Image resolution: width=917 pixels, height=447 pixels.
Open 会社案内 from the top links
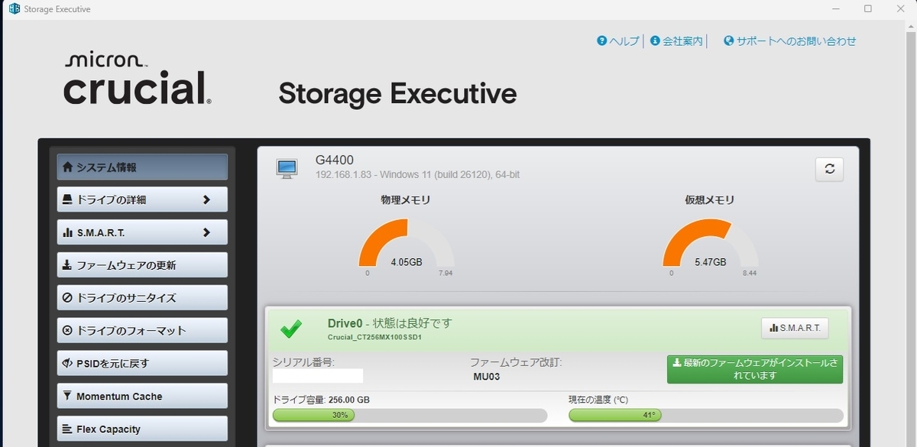[676, 41]
